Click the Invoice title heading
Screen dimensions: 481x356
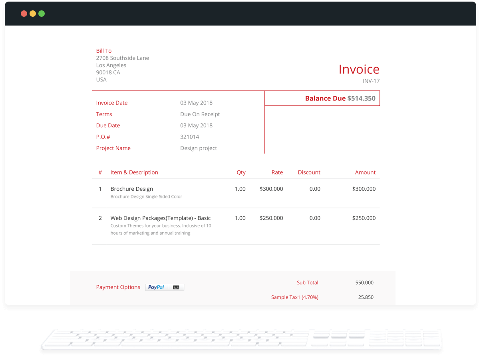click(359, 69)
